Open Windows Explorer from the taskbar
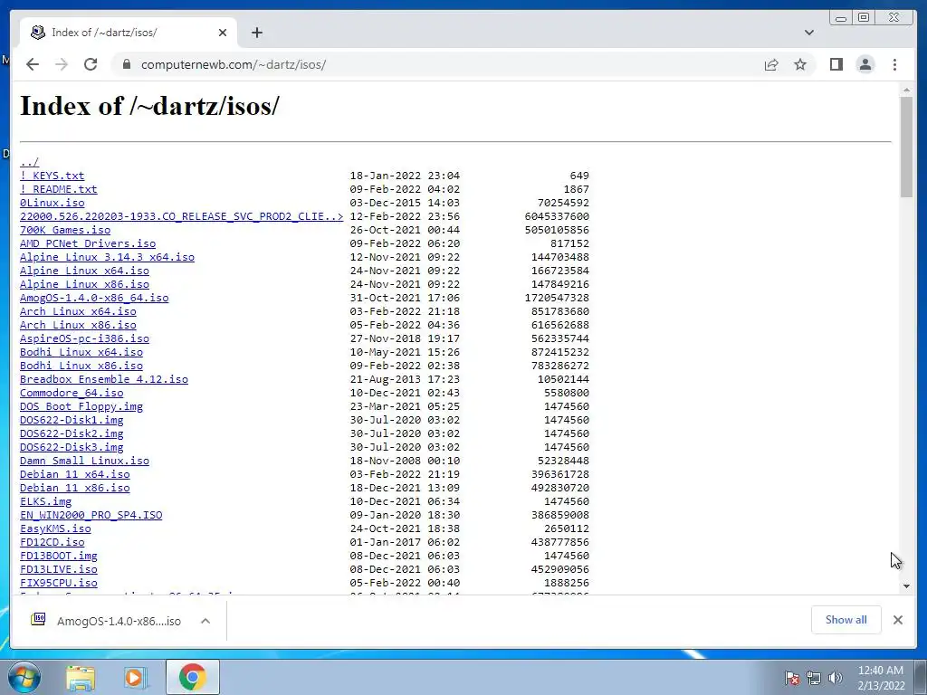 pyautogui.click(x=81, y=677)
